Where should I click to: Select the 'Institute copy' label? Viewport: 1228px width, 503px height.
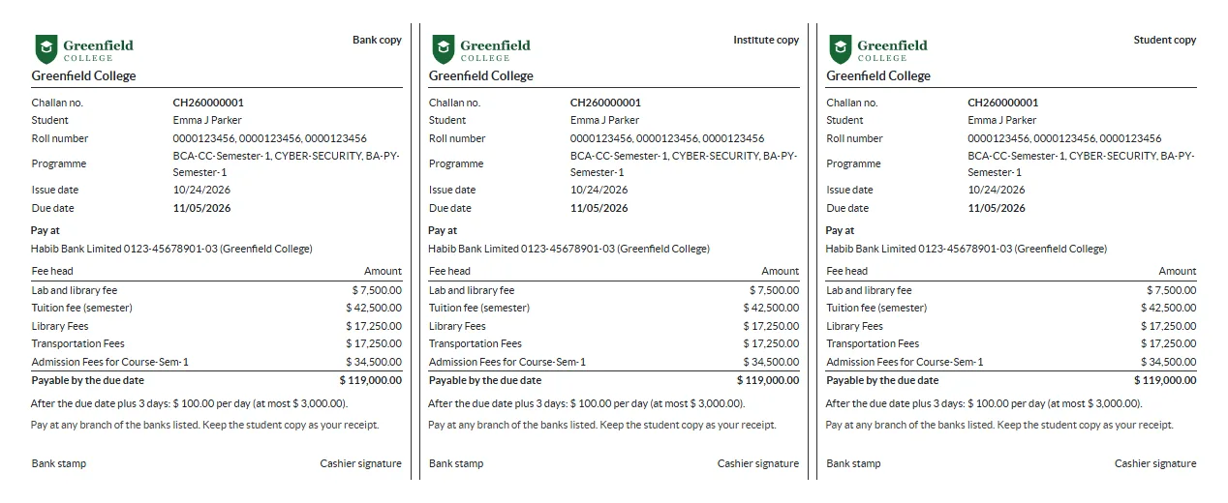(766, 40)
